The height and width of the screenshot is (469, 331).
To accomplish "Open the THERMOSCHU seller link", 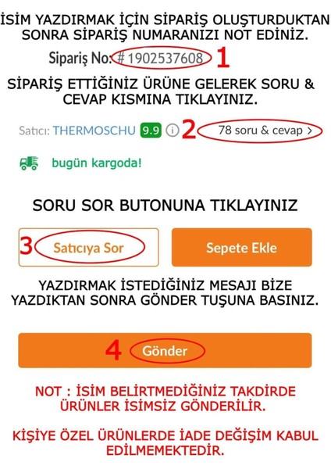I will (94, 131).
